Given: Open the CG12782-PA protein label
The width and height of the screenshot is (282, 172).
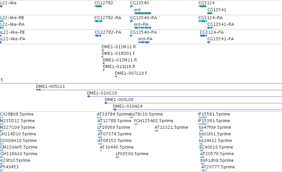Looking at the screenshot, I should pyautogui.click(x=108, y=32).
